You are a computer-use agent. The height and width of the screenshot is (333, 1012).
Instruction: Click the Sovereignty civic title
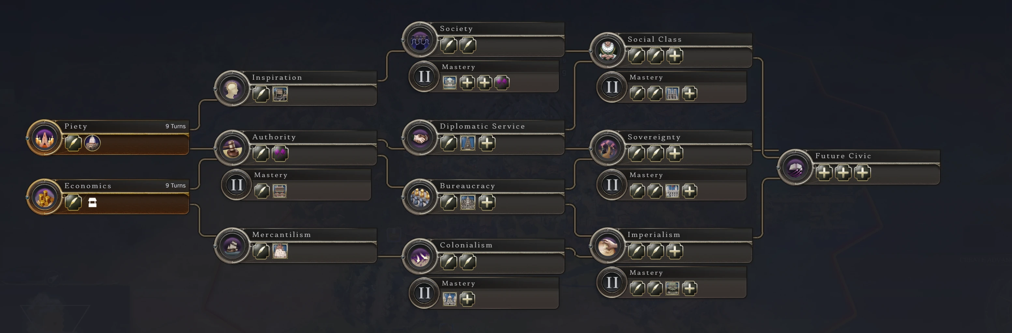coord(654,137)
